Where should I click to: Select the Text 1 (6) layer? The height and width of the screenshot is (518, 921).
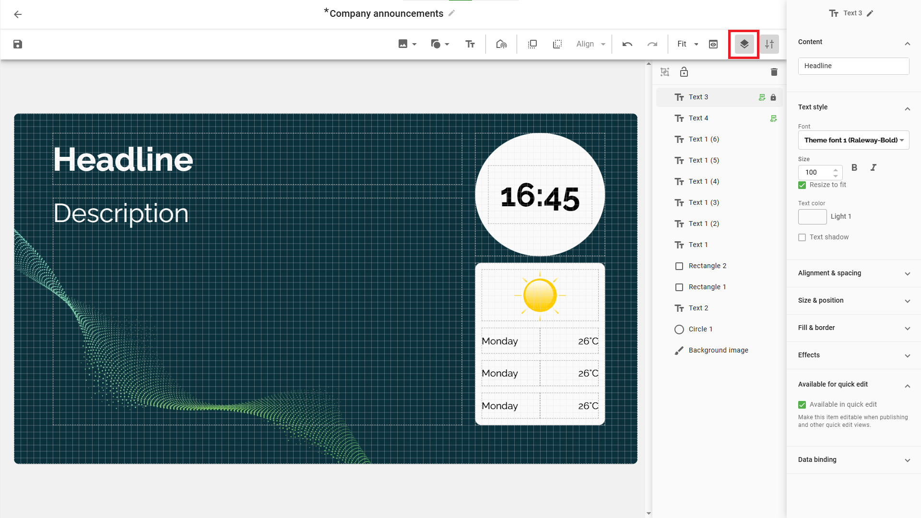click(x=719, y=140)
